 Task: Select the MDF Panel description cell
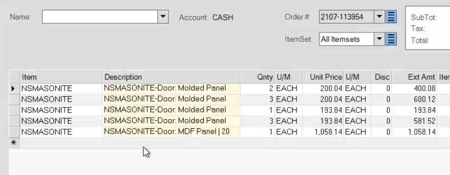(171, 132)
